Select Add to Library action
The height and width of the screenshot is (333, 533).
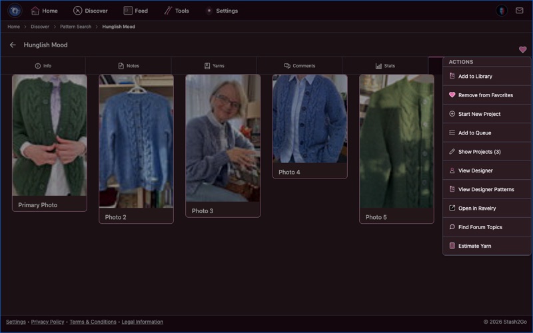[487, 77]
